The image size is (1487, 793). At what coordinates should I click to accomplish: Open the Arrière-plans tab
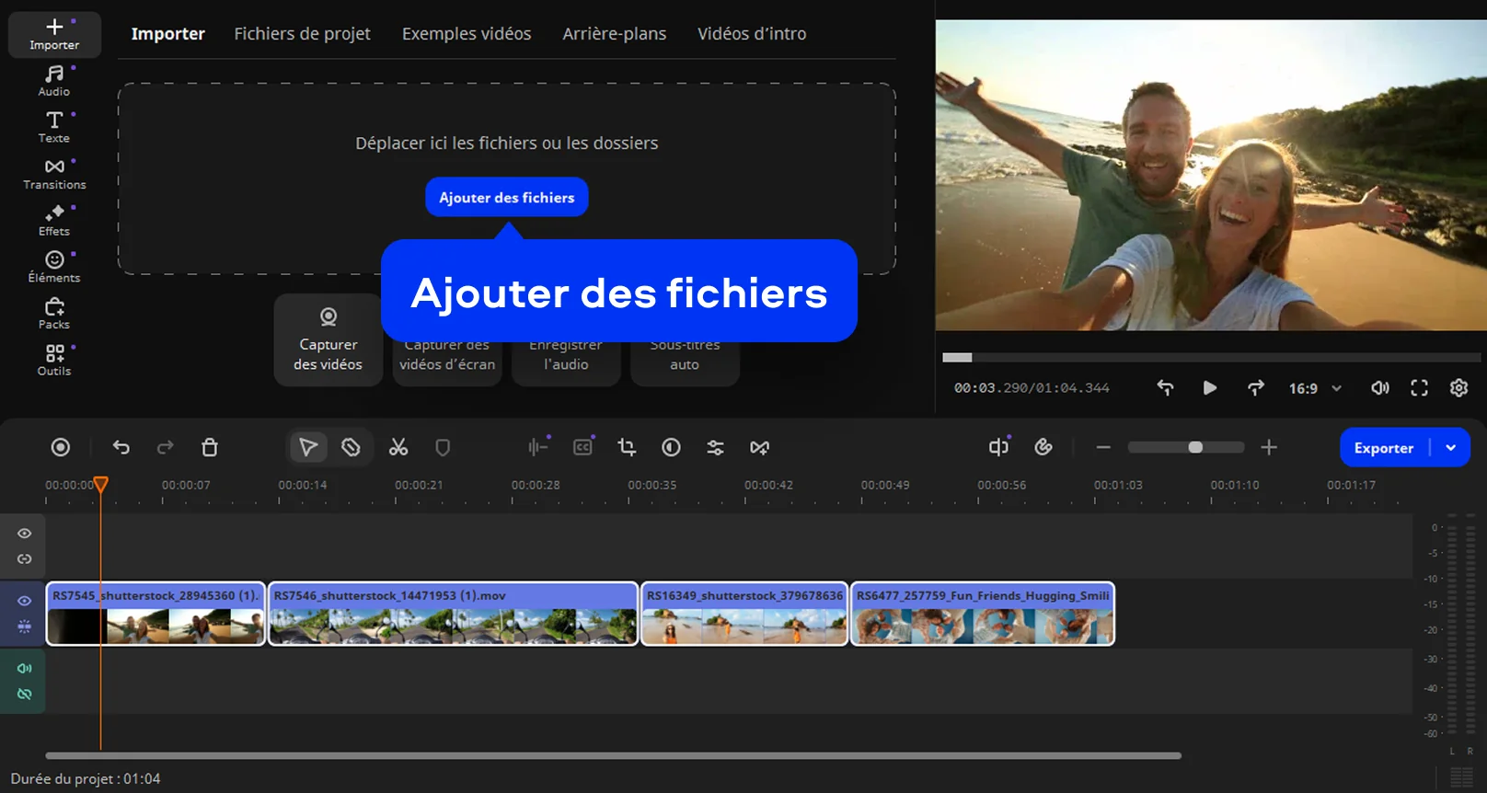614,34
